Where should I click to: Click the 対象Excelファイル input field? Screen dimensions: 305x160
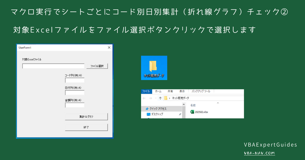(53, 66)
